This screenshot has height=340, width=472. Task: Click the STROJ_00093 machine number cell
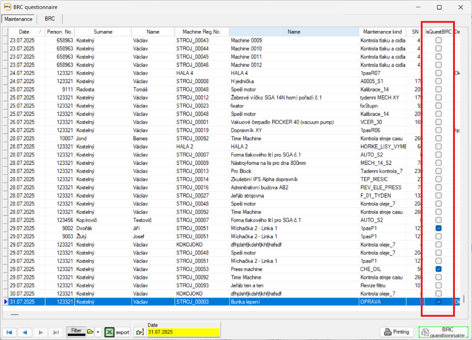202,285
